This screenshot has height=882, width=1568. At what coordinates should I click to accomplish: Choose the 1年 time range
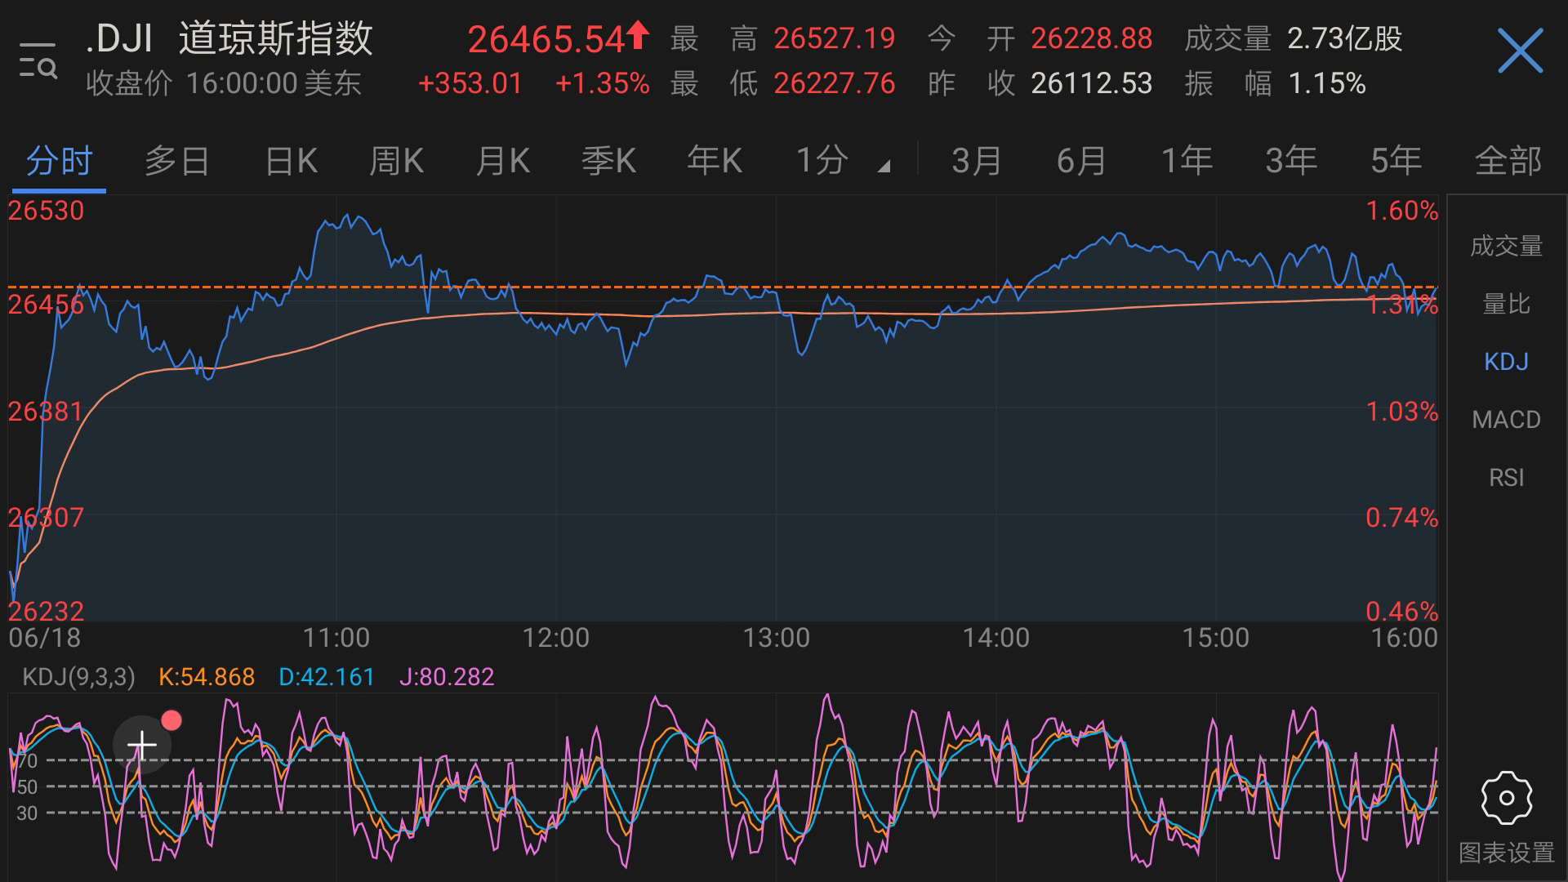pyautogui.click(x=1187, y=161)
